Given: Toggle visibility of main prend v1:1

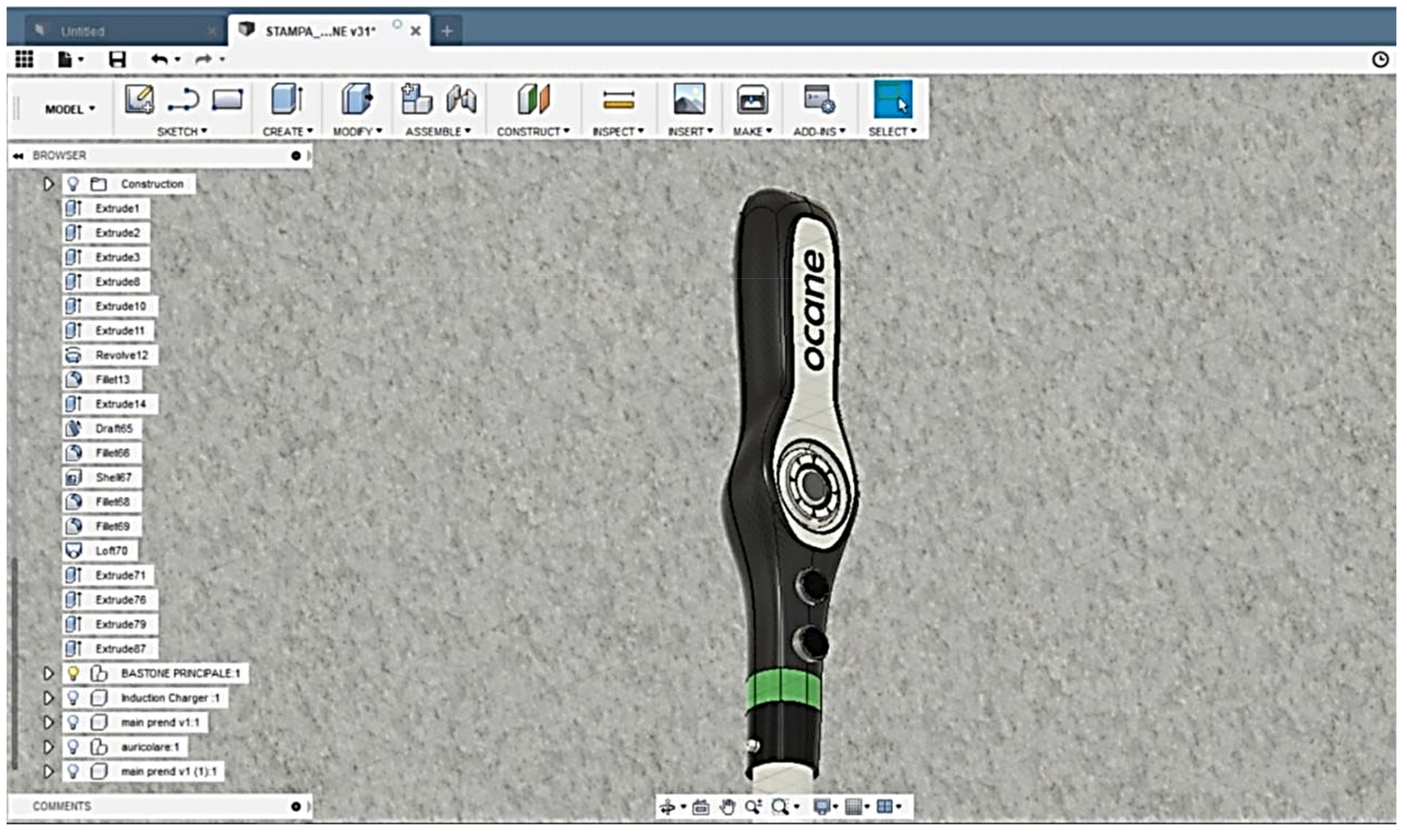Looking at the screenshot, I should [x=72, y=723].
